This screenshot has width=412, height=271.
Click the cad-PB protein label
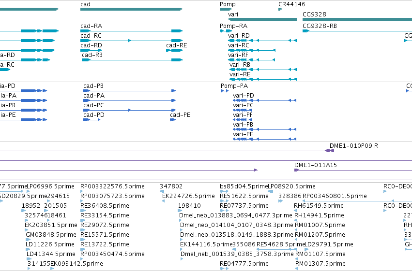[93, 86]
